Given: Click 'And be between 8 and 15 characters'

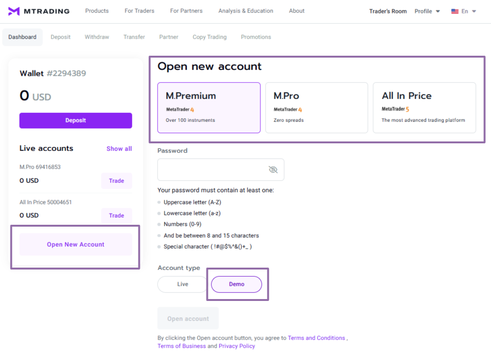Looking at the screenshot, I should coord(211,235).
